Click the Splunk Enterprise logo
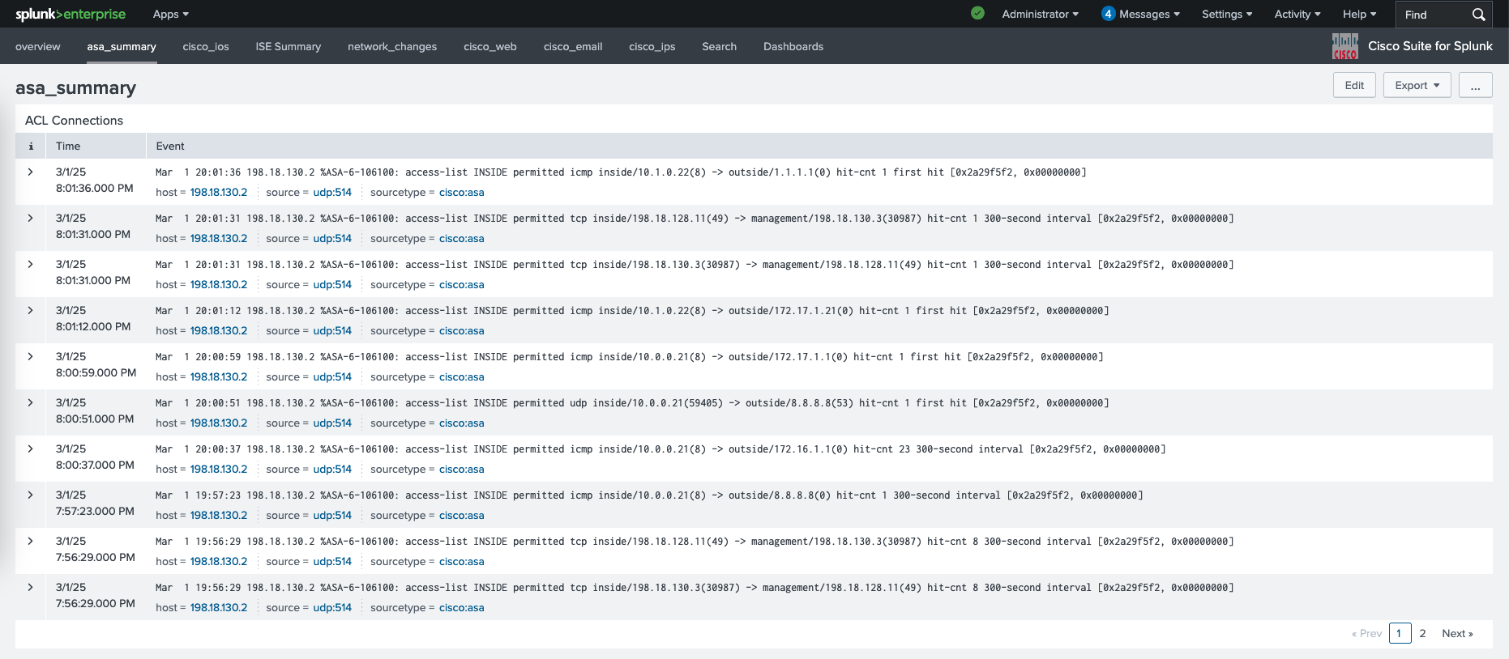 click(71, 14)
